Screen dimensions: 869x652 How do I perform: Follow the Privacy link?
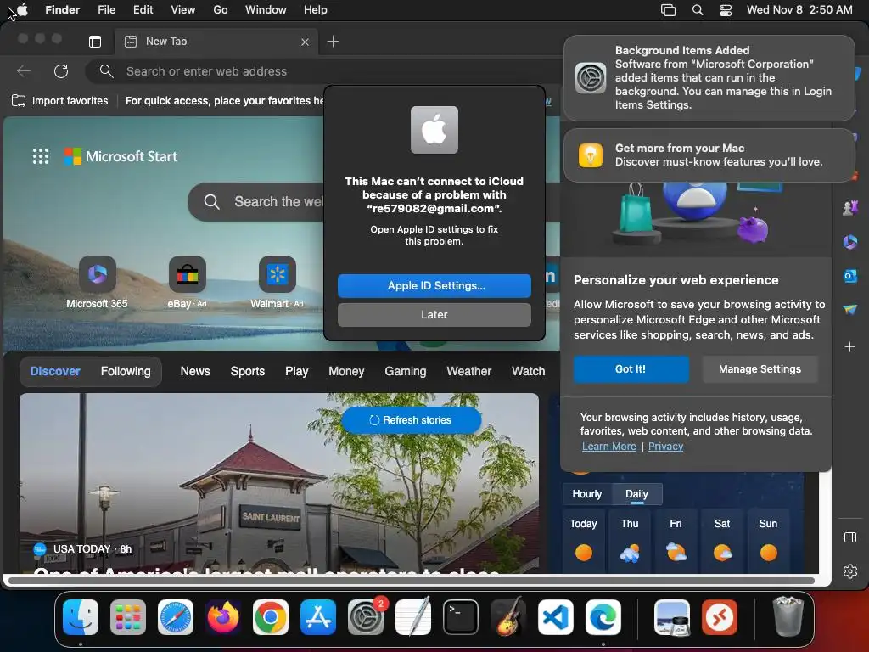click(665, 447)
